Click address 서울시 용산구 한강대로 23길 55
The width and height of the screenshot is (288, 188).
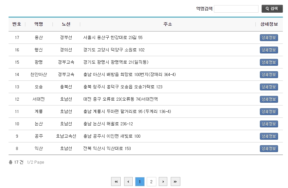(x=113, y=37)
